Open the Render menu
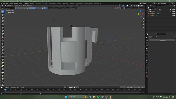Screen dimensions: 176x99 coord(11,3)
